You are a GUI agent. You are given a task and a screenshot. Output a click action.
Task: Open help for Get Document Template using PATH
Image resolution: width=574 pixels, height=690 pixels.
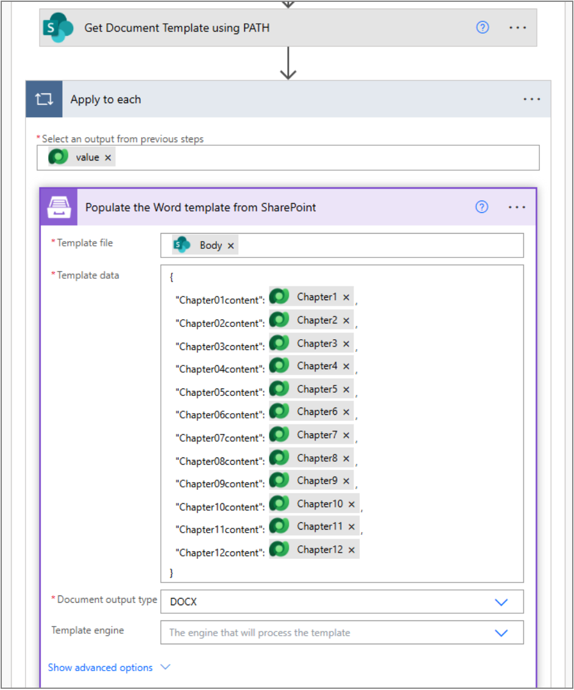[482, 27]
